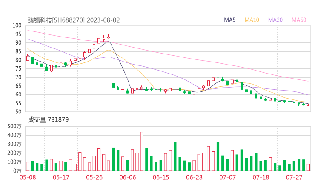Click the 成交量 731879 volume label
The height and width of the screenshot is (187, 315).
pos(48,120)
